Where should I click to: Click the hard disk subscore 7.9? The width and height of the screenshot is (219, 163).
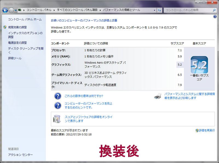(x=180, y=85)
